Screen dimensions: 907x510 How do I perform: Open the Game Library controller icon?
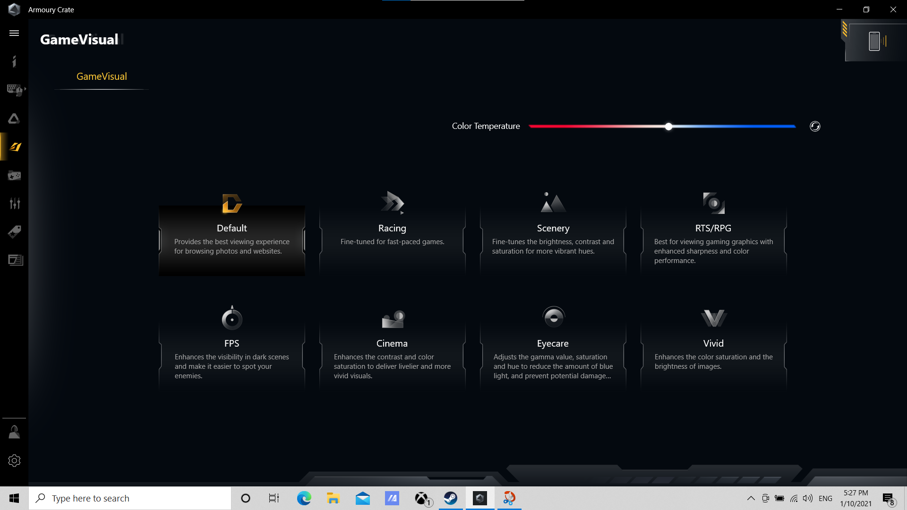[x=14, y=176]
